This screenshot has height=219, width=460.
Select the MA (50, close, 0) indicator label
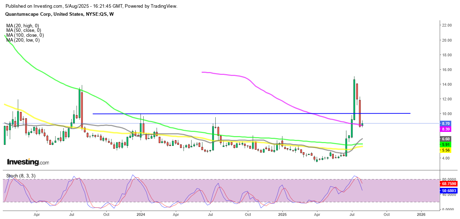(23, 30)
